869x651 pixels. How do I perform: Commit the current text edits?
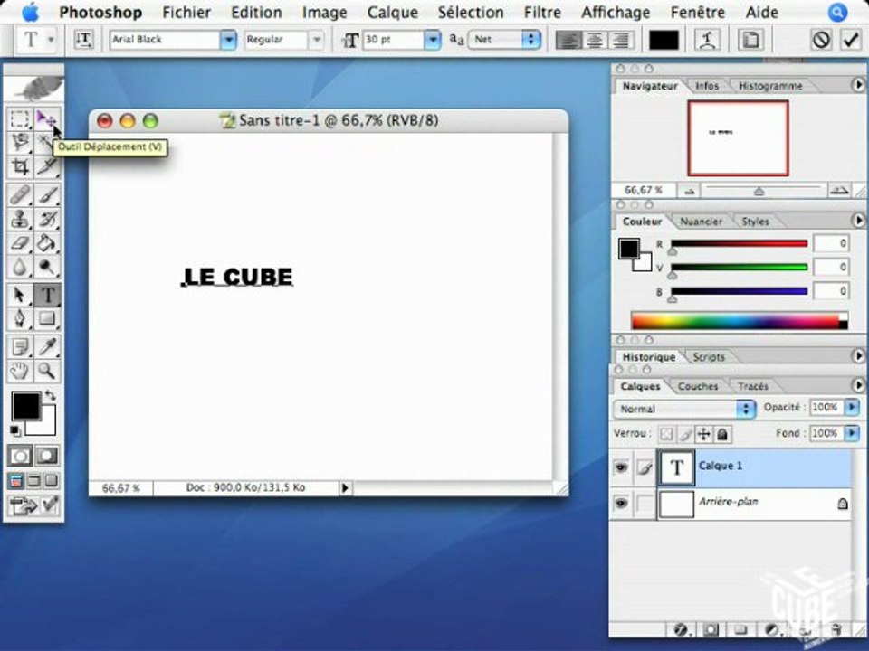(x=851, y=40)
